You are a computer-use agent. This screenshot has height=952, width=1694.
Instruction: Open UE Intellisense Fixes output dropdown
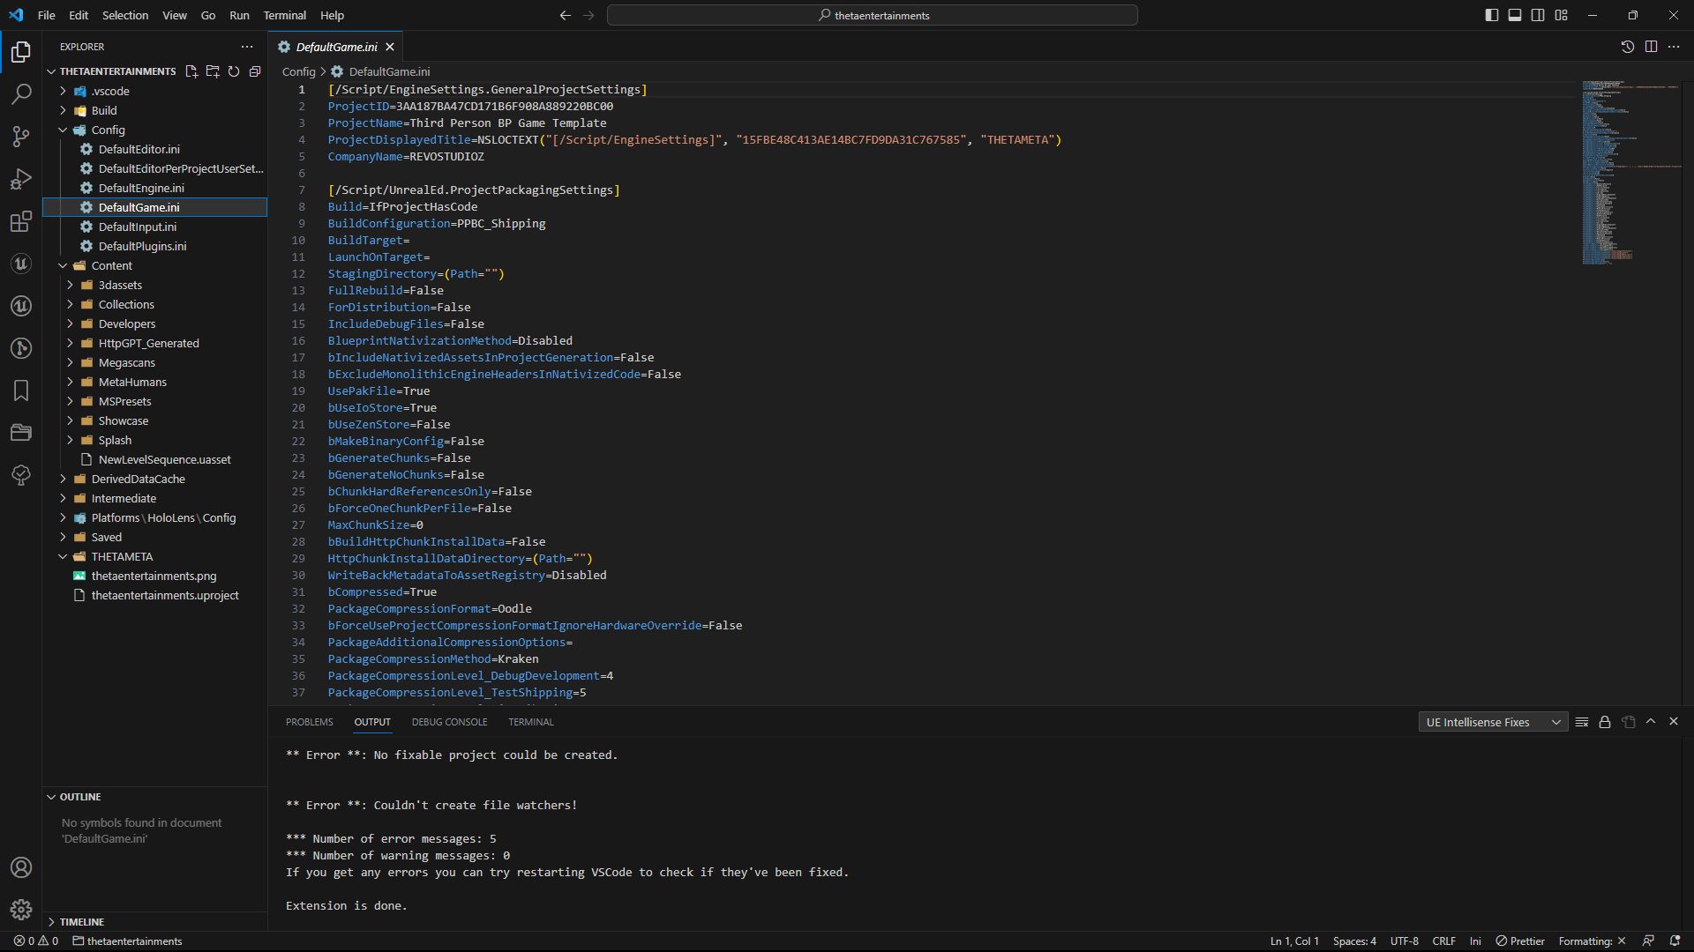[1493, 722]
